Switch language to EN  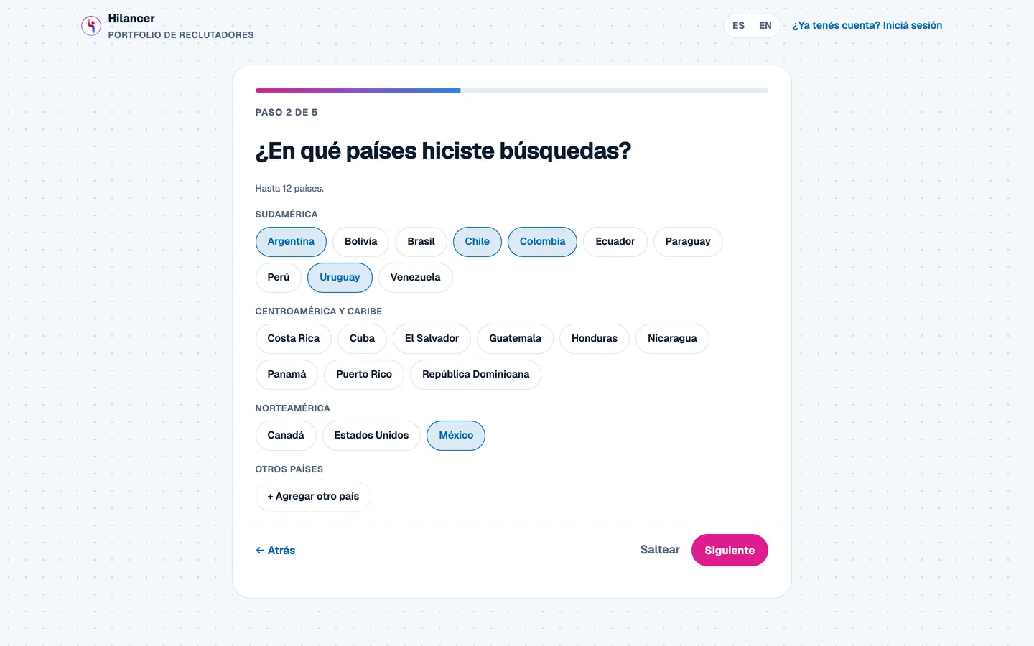[765, 26]
